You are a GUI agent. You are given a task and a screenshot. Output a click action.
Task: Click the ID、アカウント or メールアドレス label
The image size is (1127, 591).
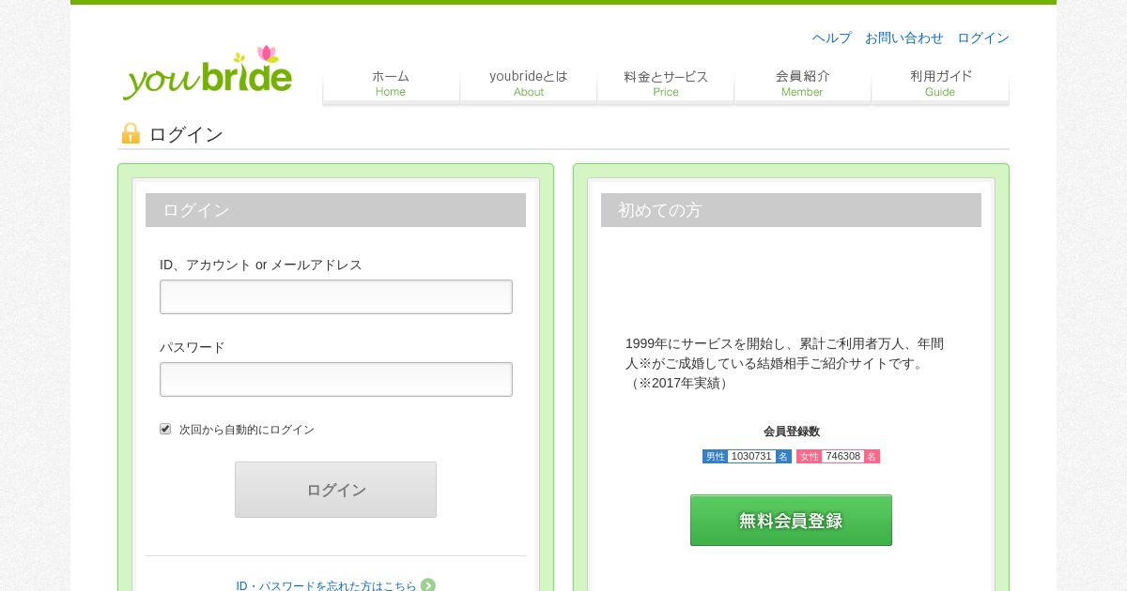(261, 265)
